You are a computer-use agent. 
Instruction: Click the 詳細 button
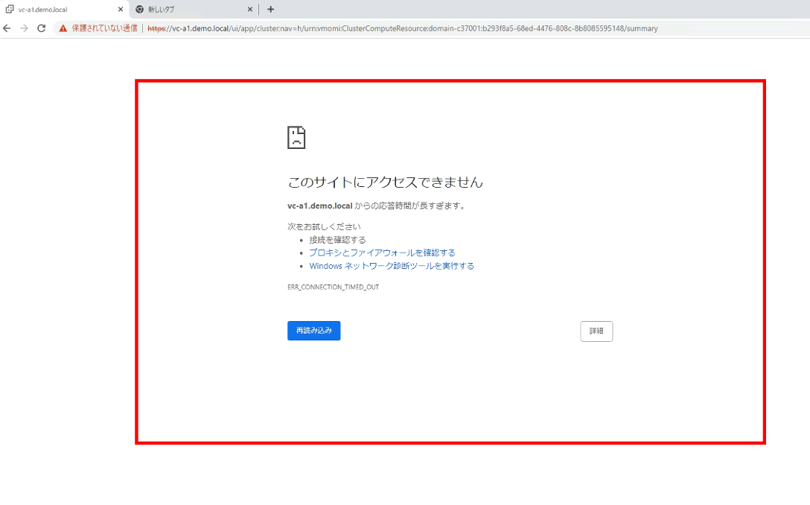[596, 331]
